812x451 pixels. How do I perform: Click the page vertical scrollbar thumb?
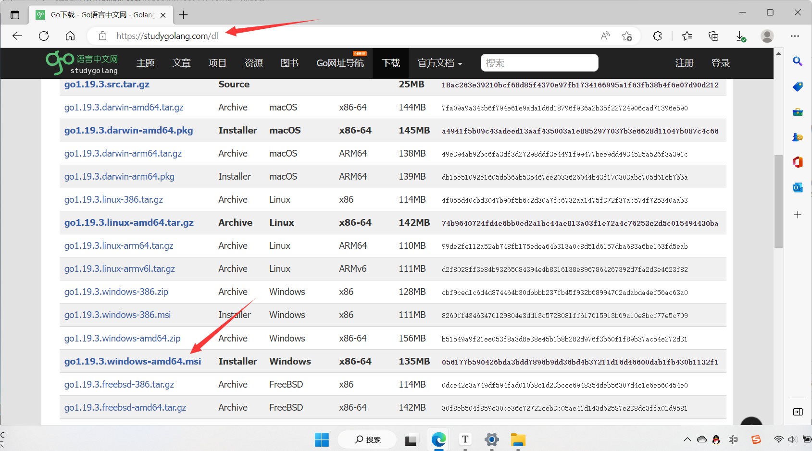click(778, 201)
